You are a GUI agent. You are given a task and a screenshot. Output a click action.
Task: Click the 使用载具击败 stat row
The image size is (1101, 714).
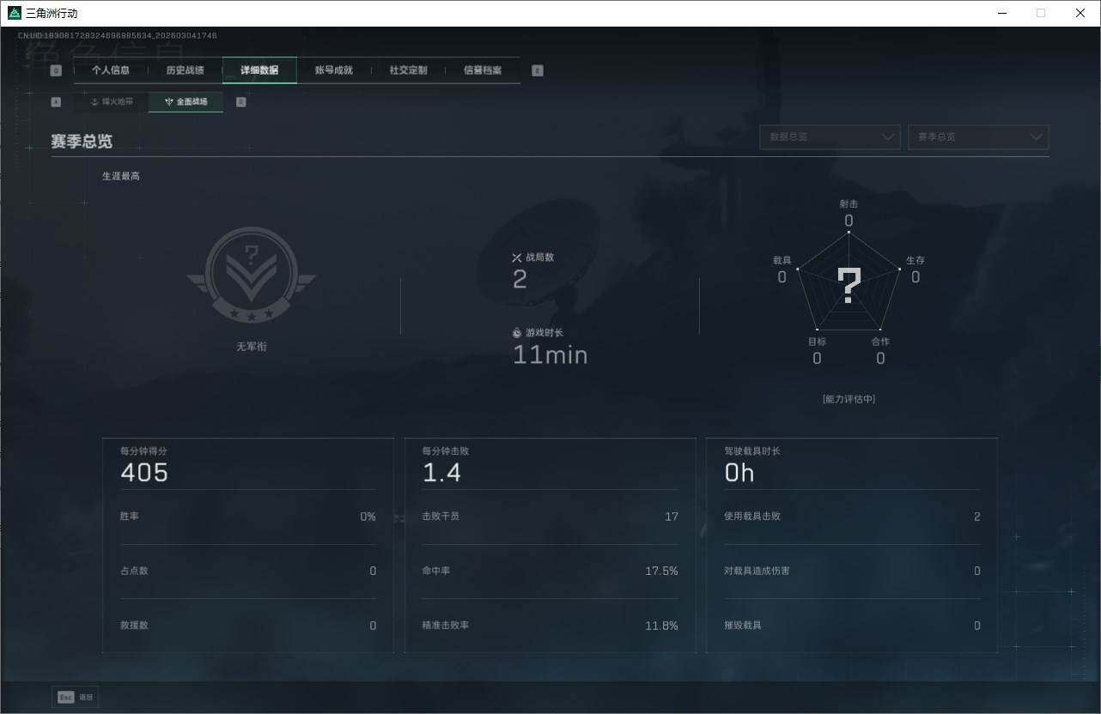pyautogui.click(x=852, y=517)
